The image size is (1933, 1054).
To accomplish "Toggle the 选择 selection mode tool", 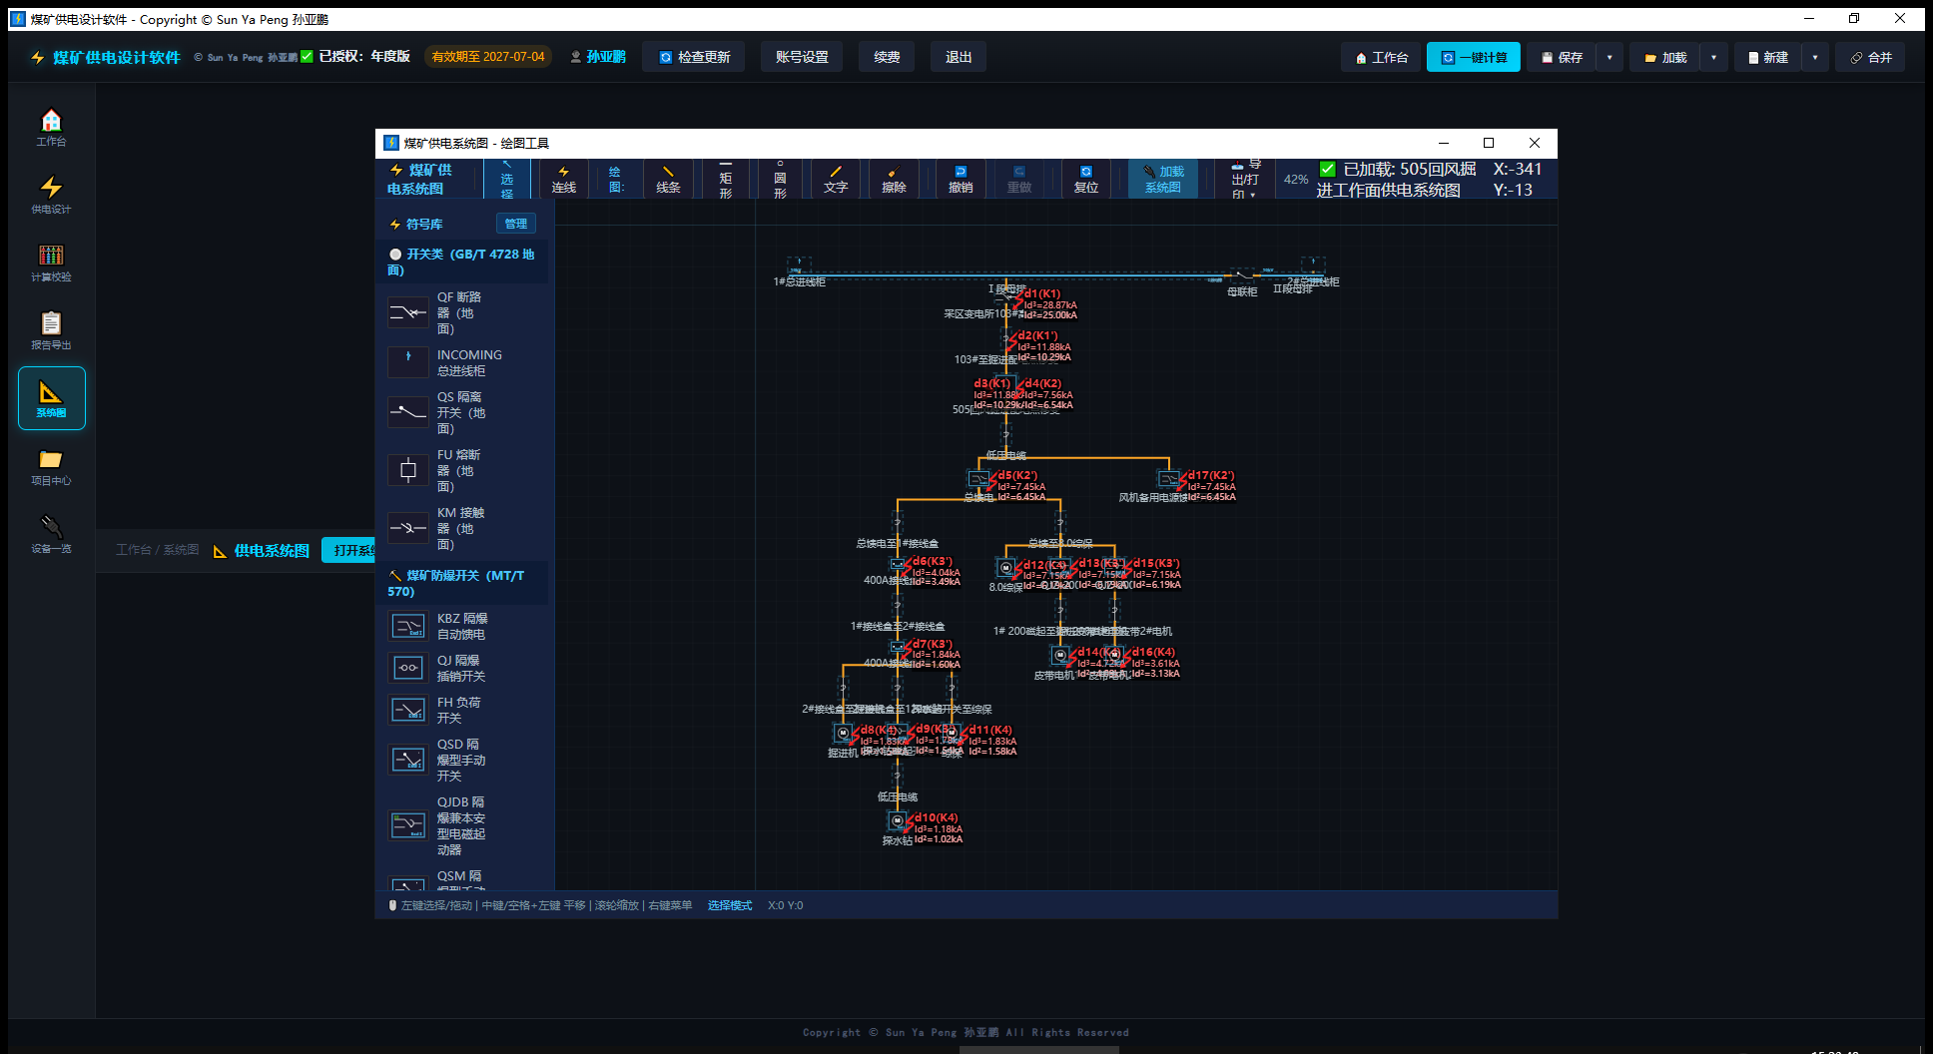I will click(x=507, y=180).
